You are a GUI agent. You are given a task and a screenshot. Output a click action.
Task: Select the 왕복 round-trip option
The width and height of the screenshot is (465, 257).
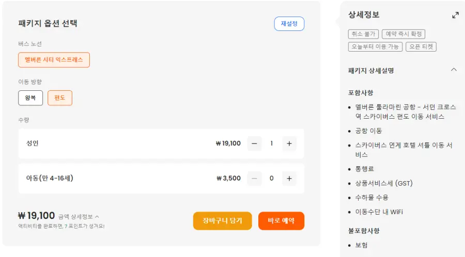[30, 98]
